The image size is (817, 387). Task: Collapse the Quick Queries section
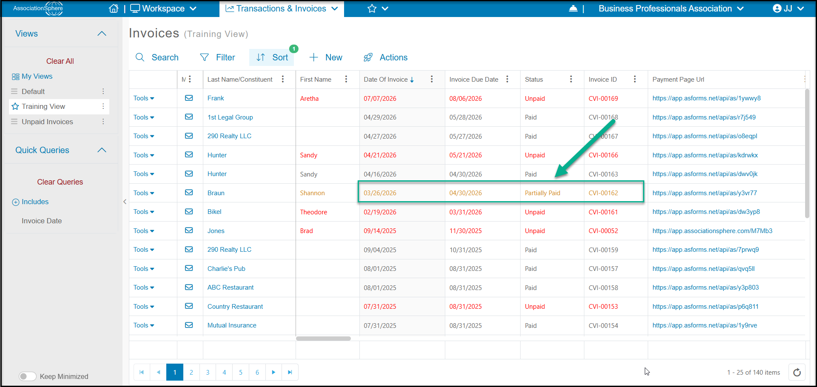102,150
